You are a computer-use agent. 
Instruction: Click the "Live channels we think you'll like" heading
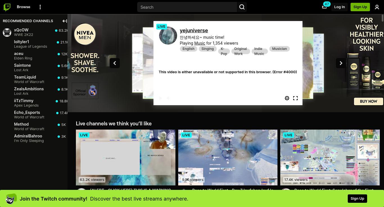point(114,124)
